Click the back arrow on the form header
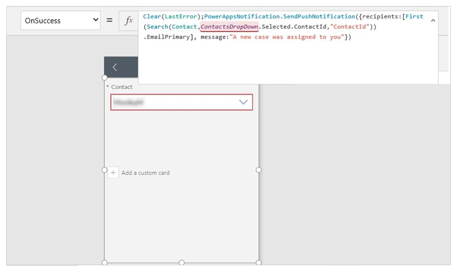The width and height of the screenshot is (458, 271). tap(115, 67)
